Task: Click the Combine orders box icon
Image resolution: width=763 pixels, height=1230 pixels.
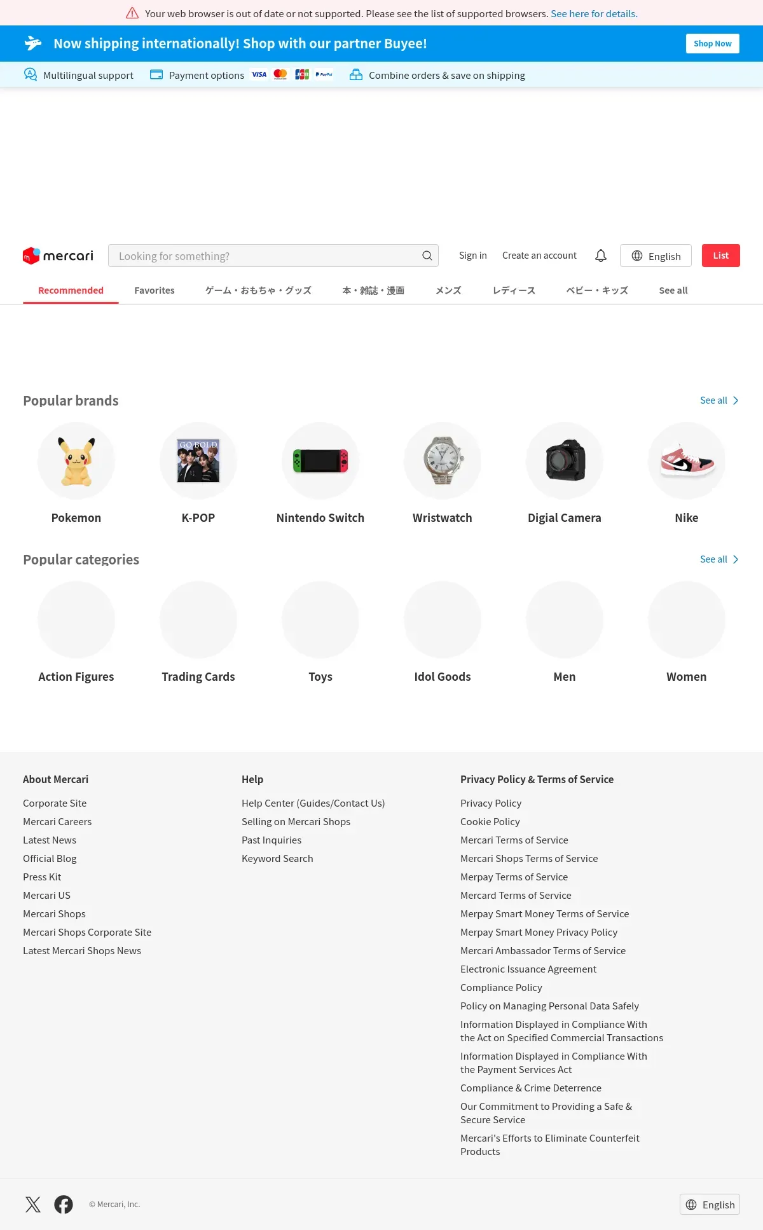Action: 356,74
